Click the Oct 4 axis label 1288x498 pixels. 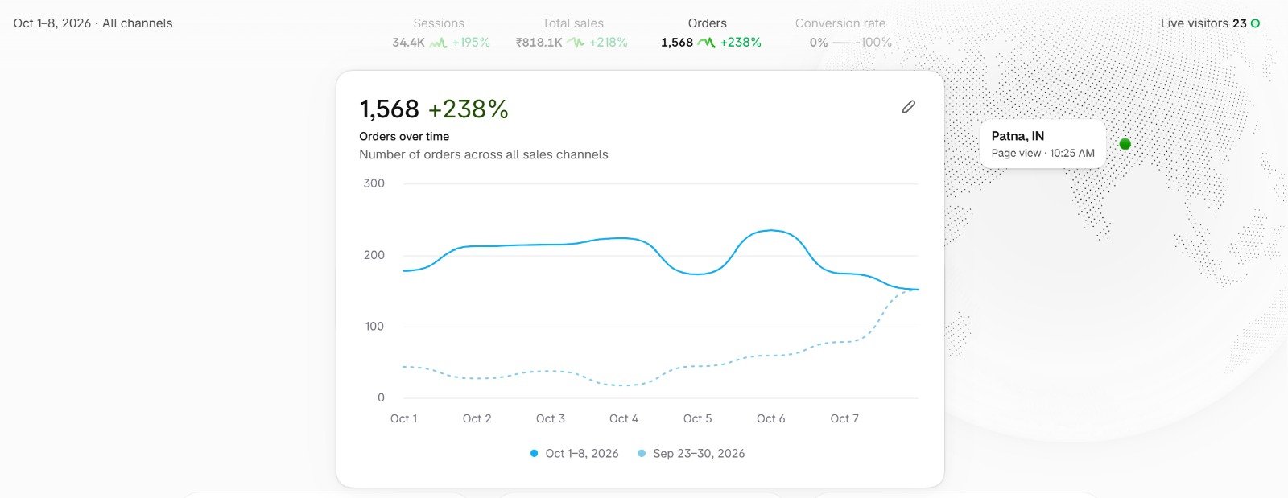[624, 418]
